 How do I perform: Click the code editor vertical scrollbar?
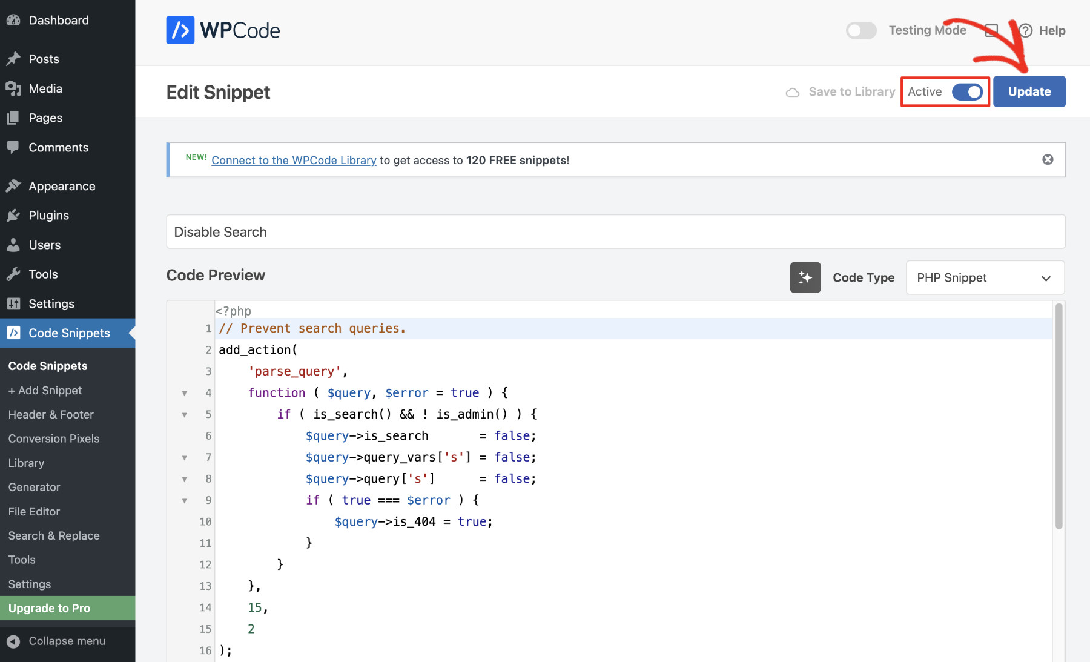pos(1059,417)
